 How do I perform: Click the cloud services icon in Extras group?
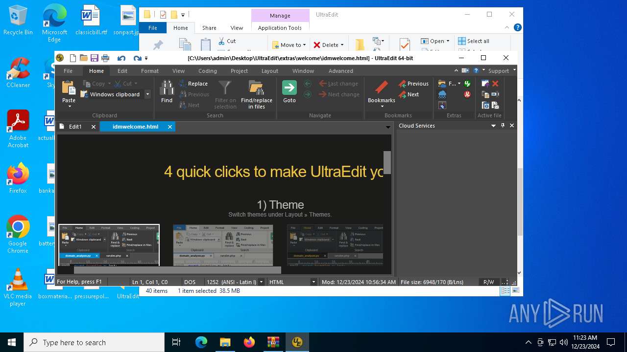(x=442, y=94)
